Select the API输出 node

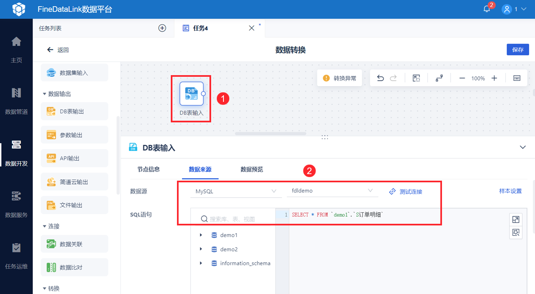pos(74,158)
